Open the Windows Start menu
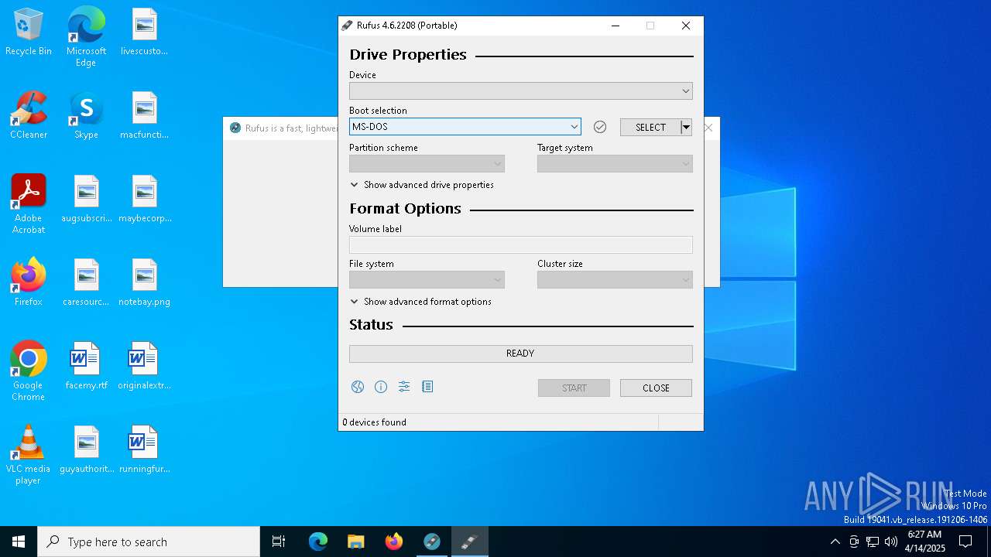 pyautogui.click(x=19, y=542)
